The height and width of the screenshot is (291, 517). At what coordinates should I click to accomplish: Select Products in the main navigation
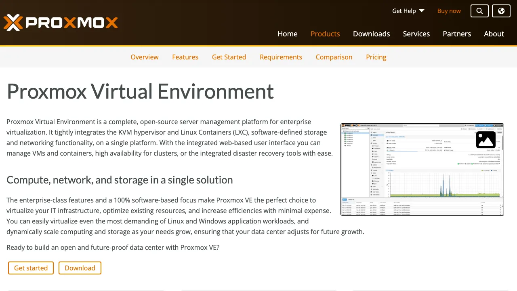[x=325, y=34]
